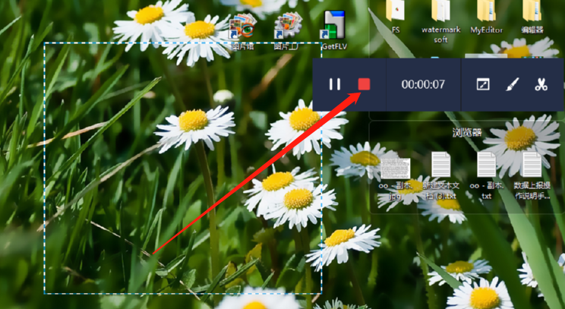Select the MyEditor folder

click(487, 17)
